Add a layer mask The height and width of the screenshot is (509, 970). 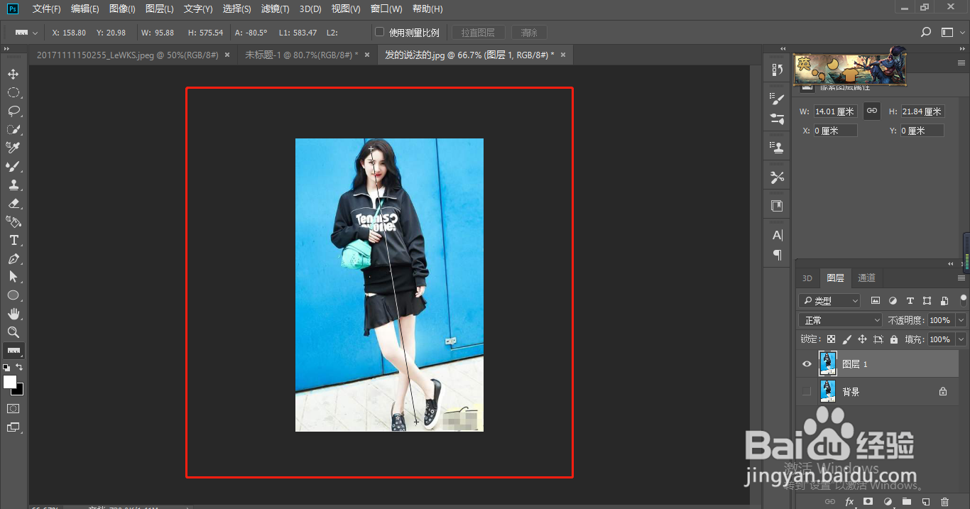click(x=868, y=502)
